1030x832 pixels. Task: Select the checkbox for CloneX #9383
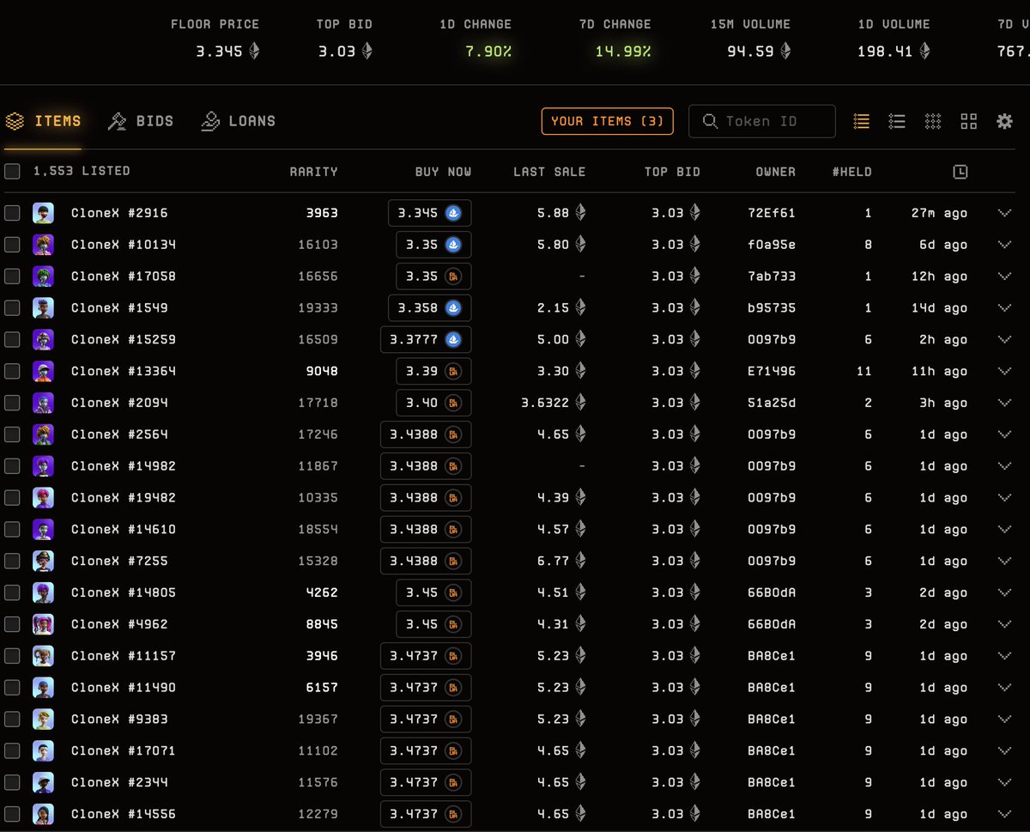point(12,719)
